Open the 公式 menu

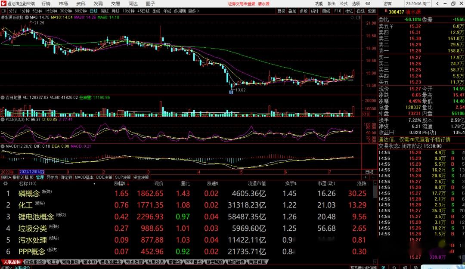pos(344,3)
